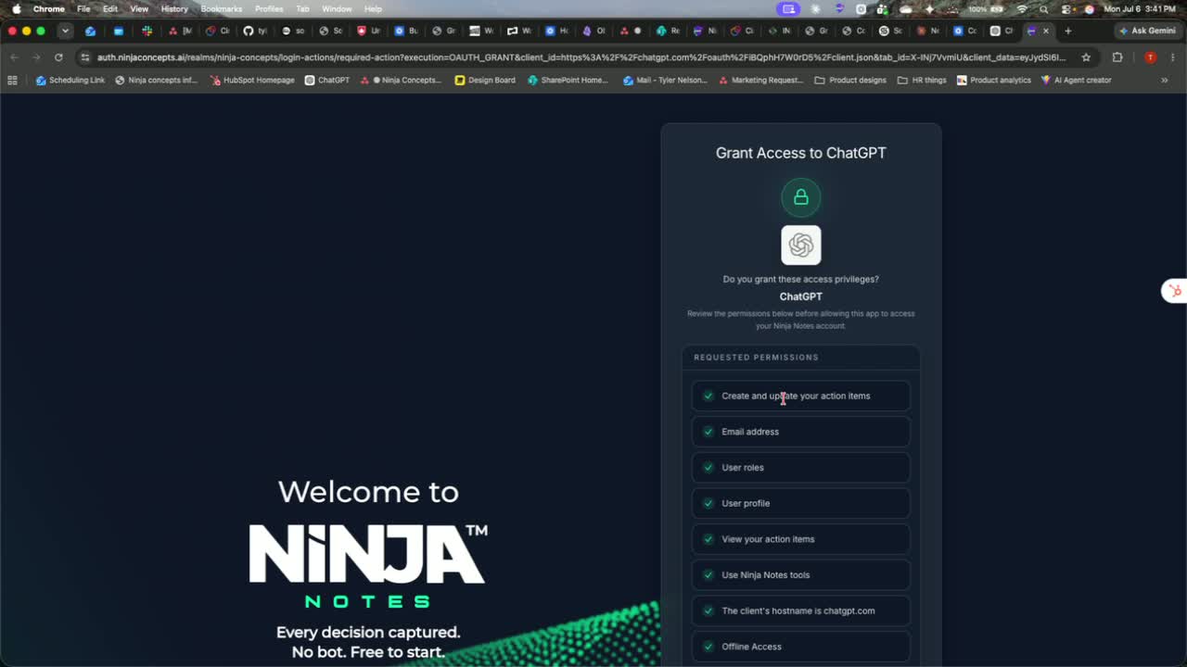Open the menu bar date and time

pyautogui.click(x=1142, y=9)
